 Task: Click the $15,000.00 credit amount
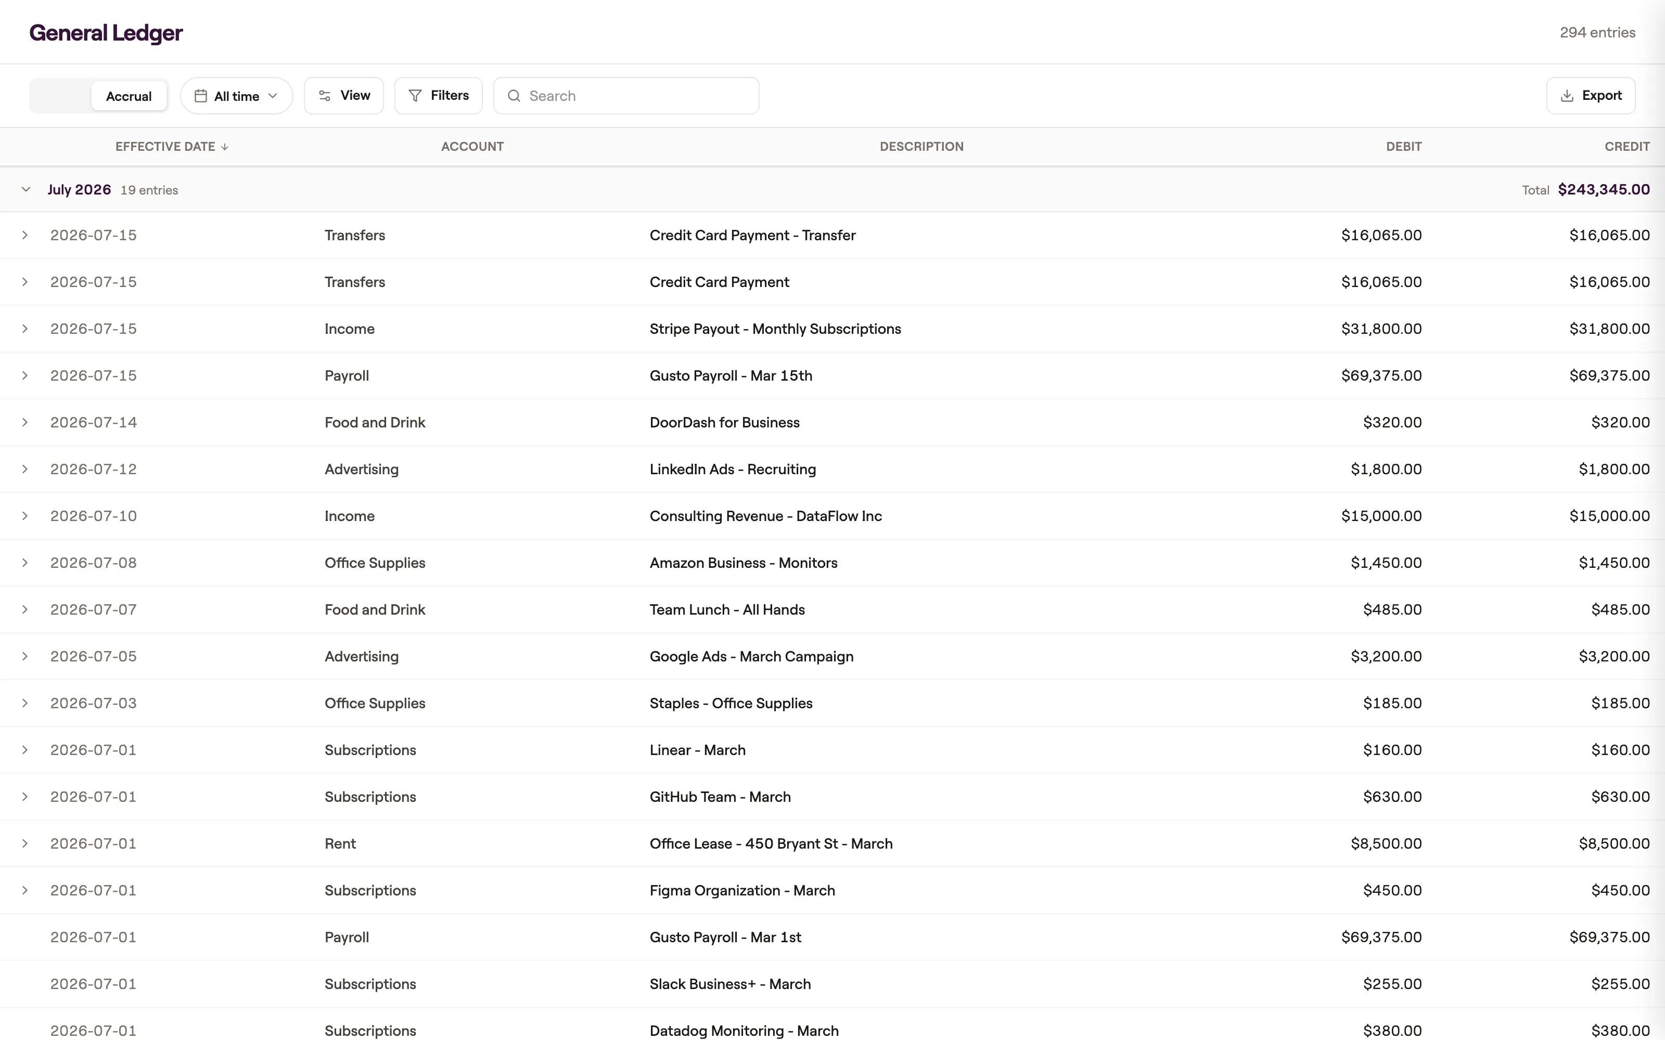1609,516
